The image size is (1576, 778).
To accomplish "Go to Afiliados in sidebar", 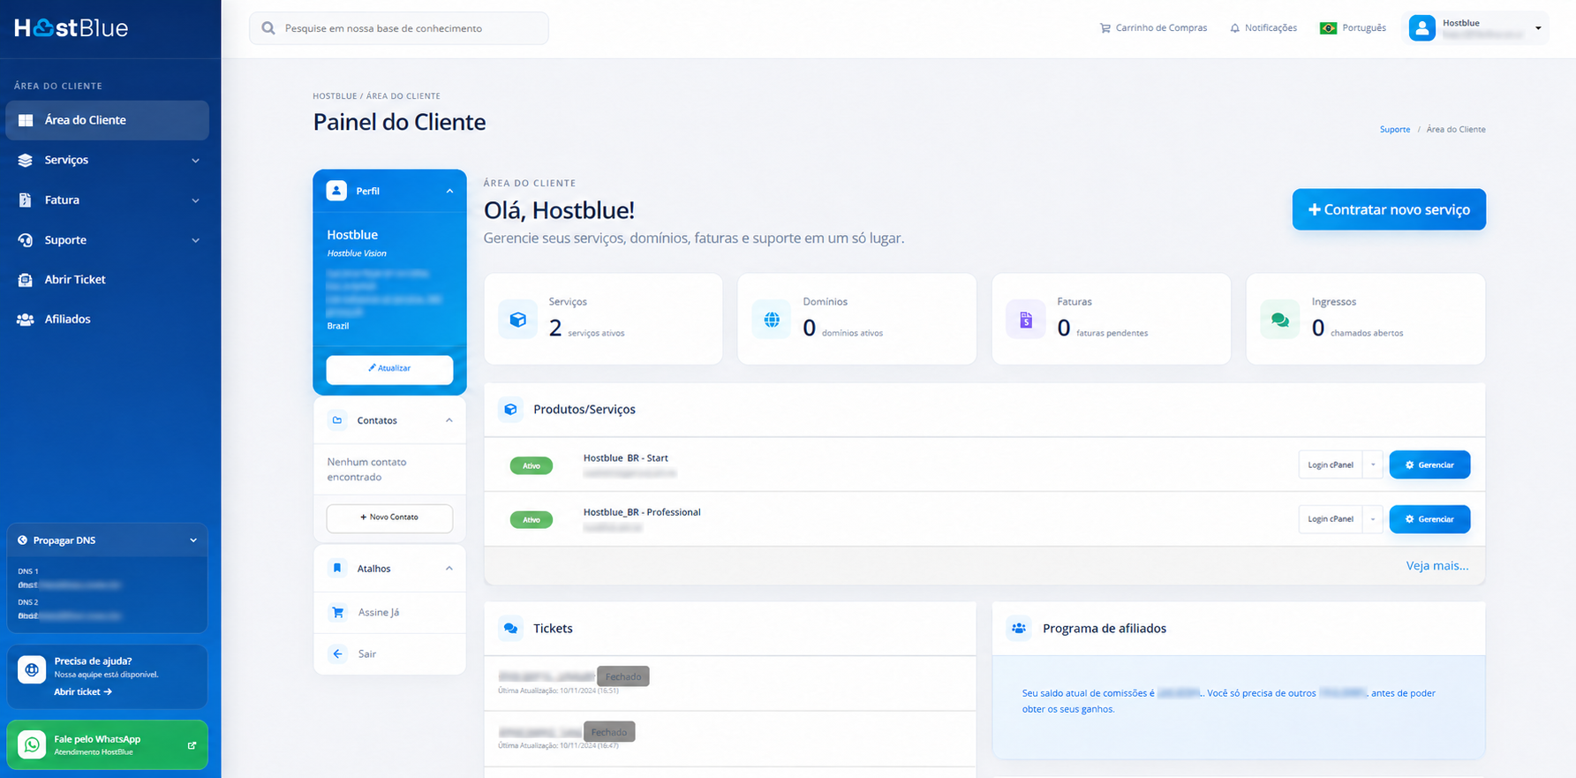I will pos(108,319).
